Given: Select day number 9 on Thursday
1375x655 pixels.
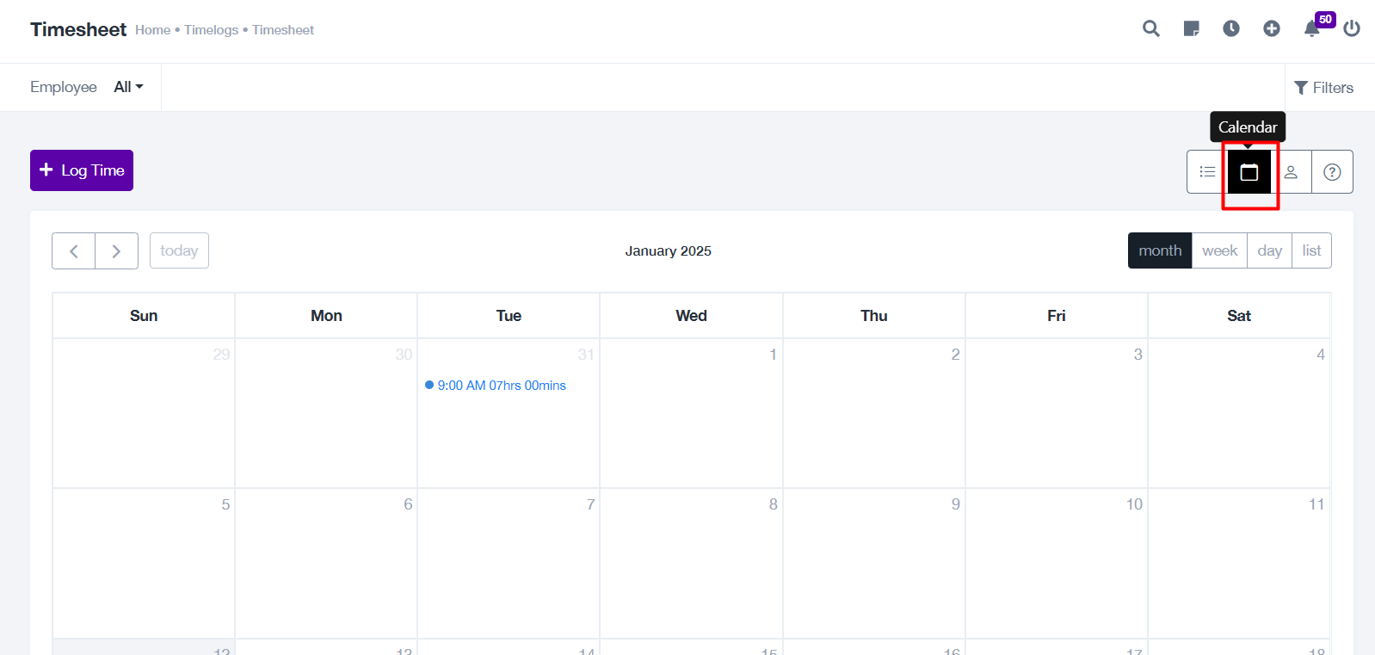Looking at the screenshot, I should (955, 504).
